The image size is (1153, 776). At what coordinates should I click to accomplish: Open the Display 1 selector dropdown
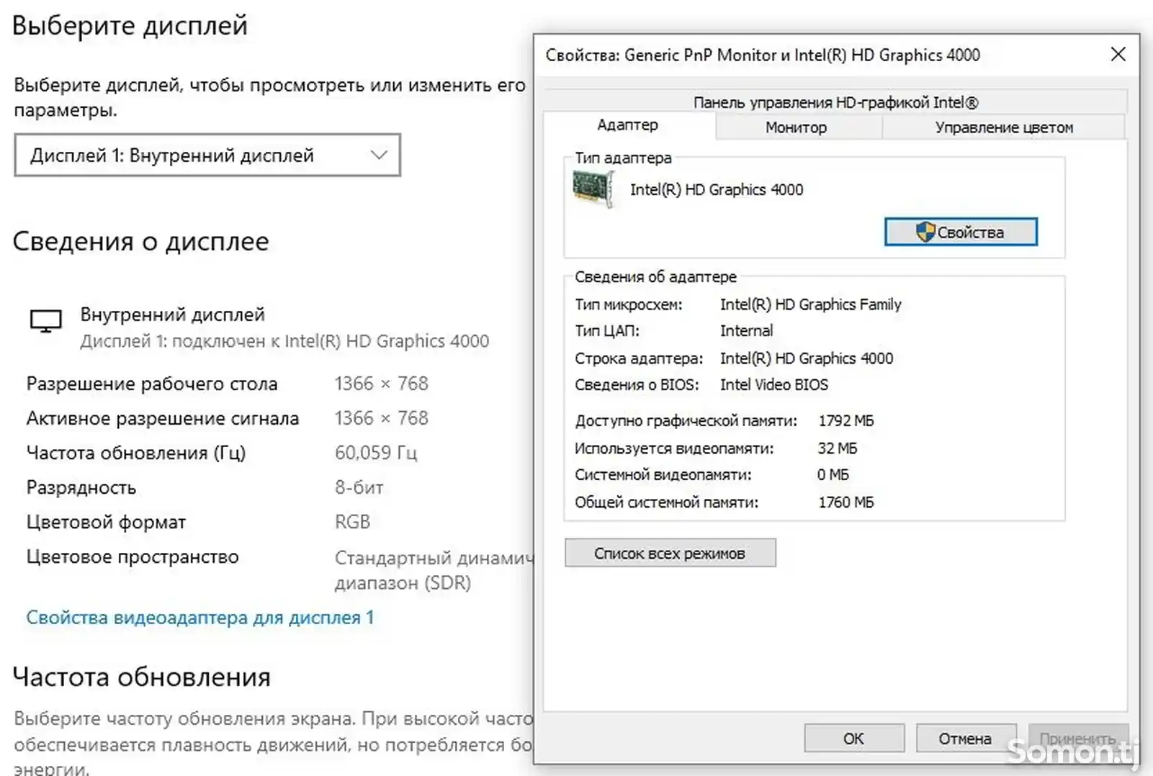207,155
